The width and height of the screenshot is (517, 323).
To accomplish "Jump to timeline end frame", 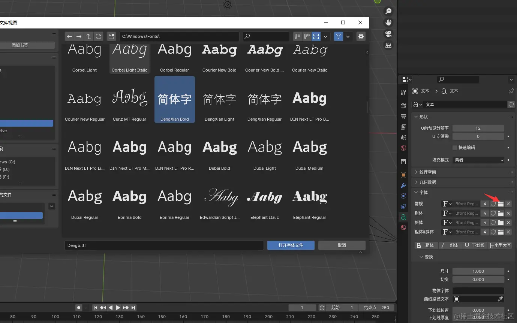I will (x=133, y=308).
